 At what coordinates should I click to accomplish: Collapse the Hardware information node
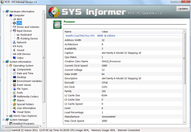[4, 12]
